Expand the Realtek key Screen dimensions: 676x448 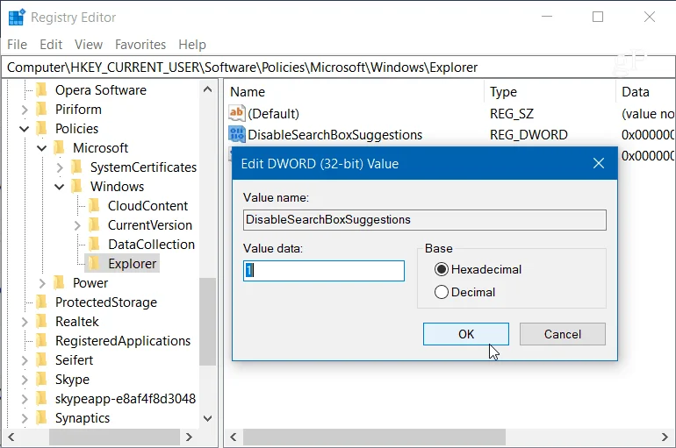click(x=25, y=322)
